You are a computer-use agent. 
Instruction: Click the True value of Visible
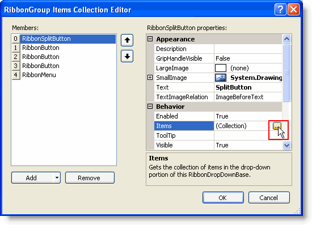(248, 145)
